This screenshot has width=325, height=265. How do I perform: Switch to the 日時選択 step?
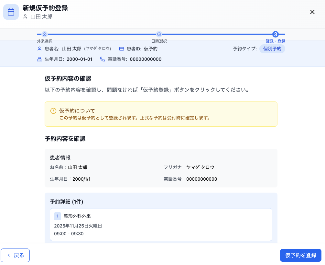(159, 41)
